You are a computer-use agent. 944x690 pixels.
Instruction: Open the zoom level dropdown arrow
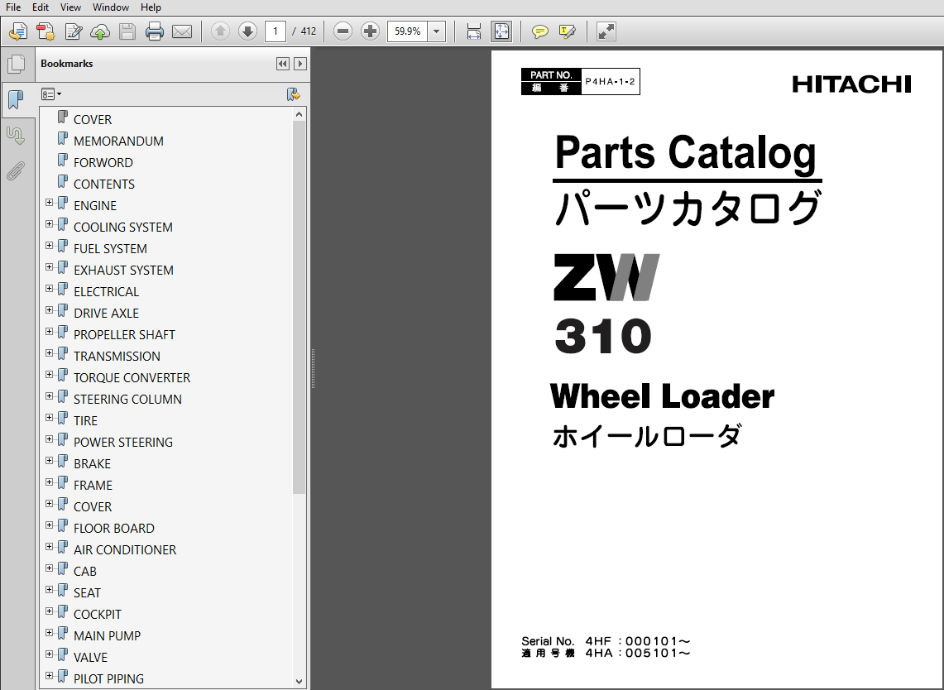click(x=437, y=31)
